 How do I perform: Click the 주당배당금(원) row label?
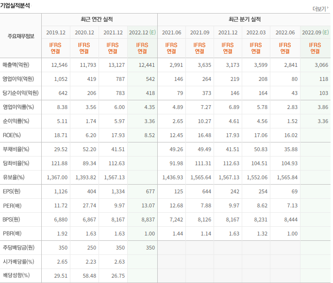point(18,248)
